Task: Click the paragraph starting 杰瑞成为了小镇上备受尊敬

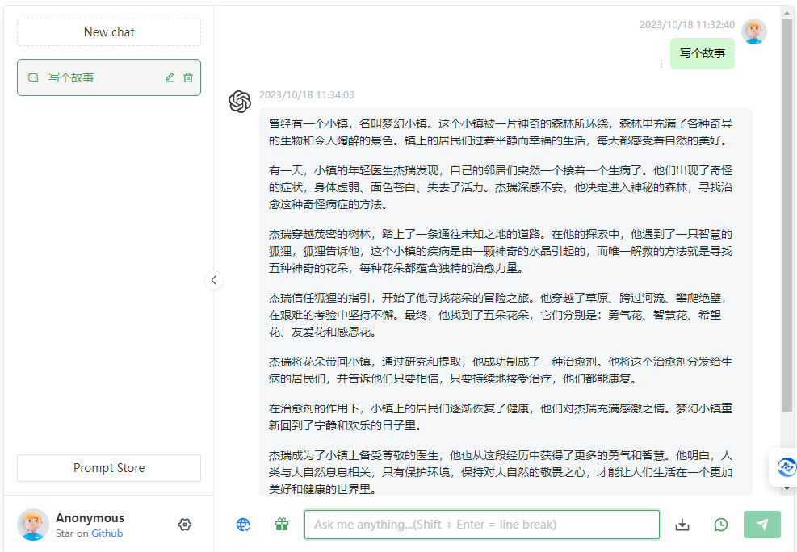Action: 501,472
